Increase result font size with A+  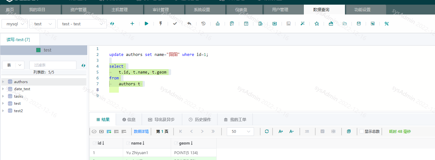coord(281,131)
